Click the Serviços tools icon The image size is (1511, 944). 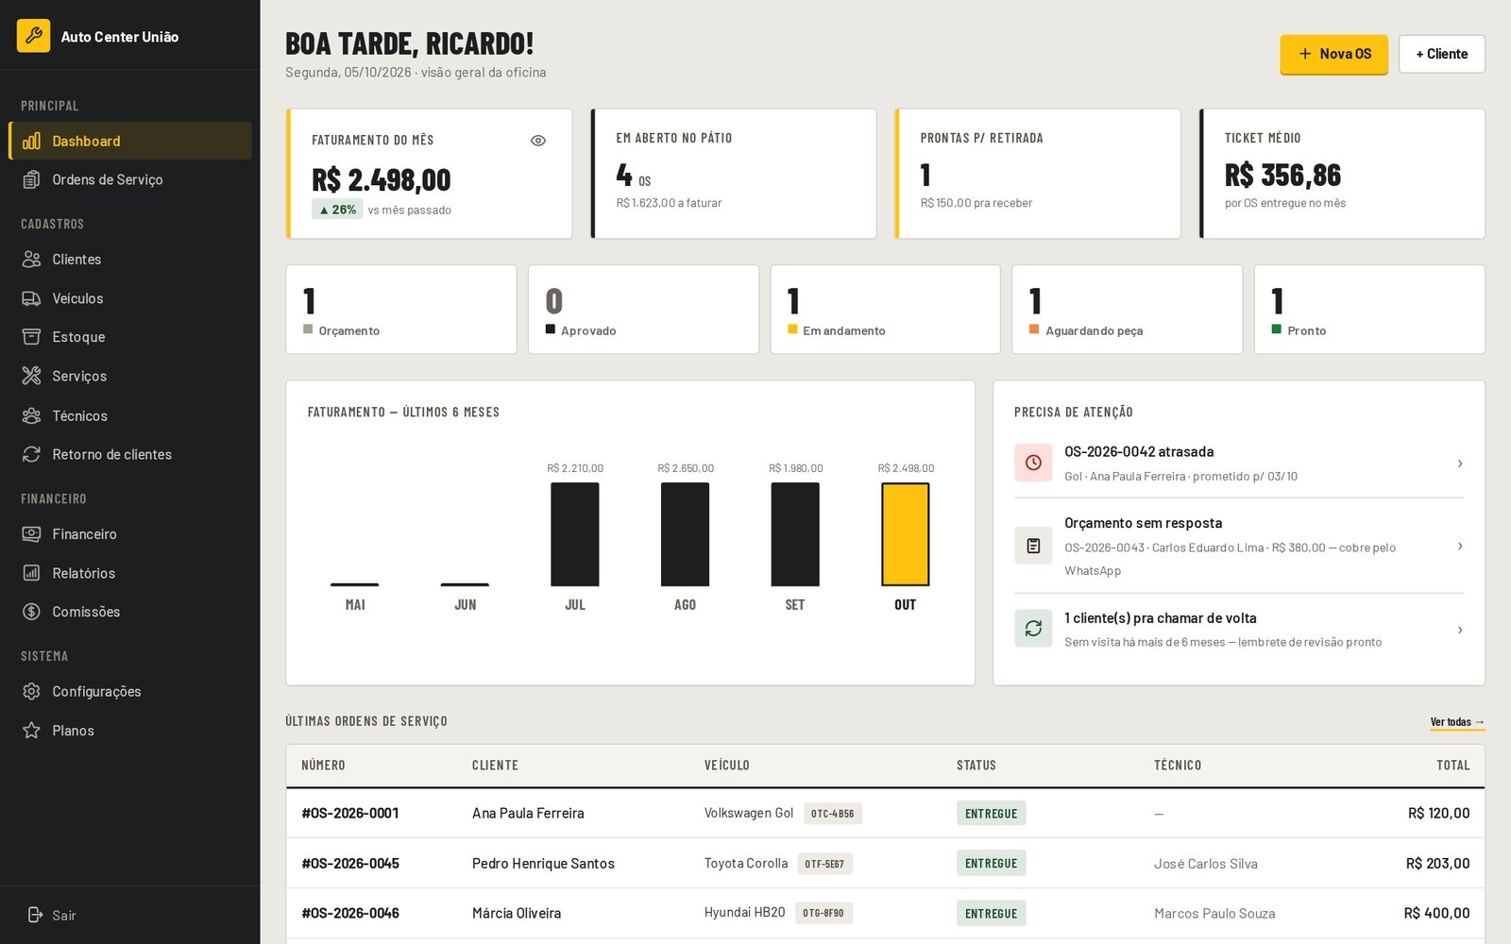tap(31, 376)
